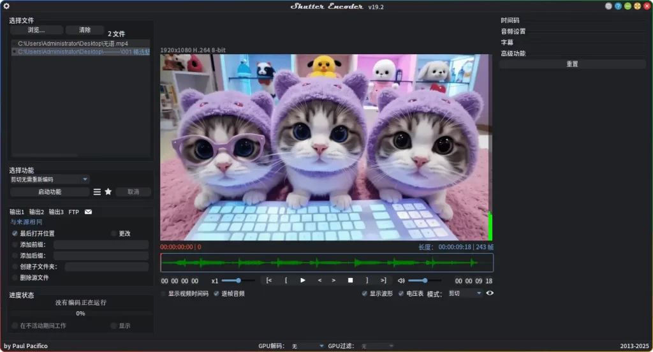Image resolution: width=653 pixels, height=352 pixels.
Task: Step back one frame
Action: [x=319, y=281]
